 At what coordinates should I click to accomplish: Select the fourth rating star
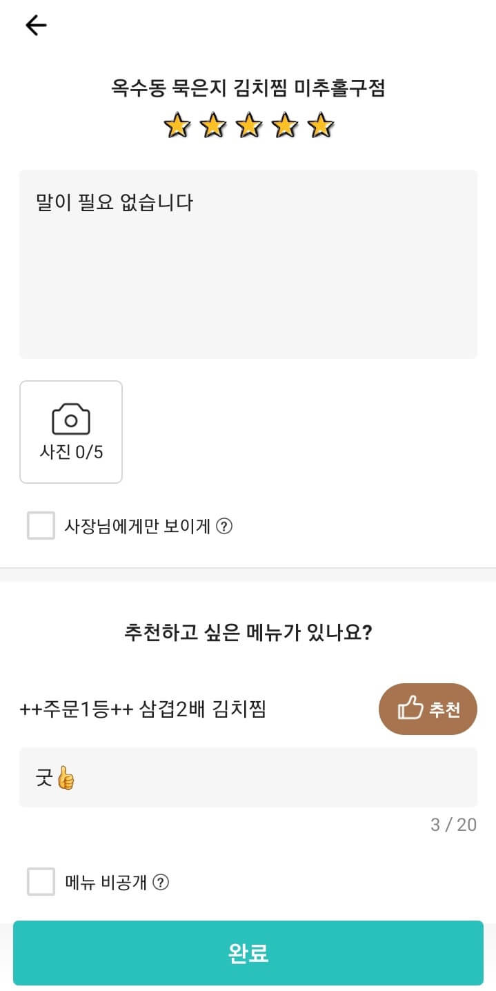(x=284, y=126)
